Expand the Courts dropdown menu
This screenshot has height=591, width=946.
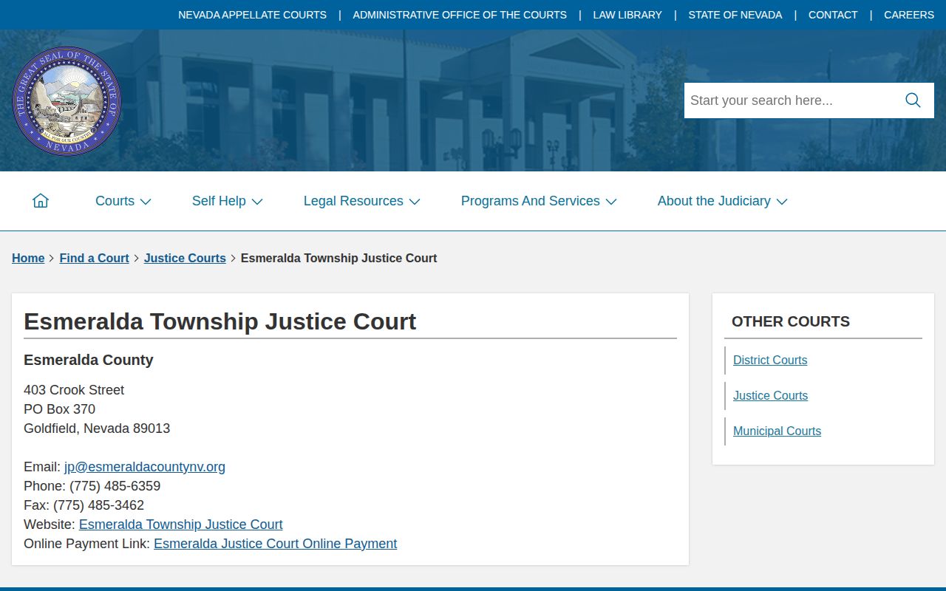click(123, 201)
